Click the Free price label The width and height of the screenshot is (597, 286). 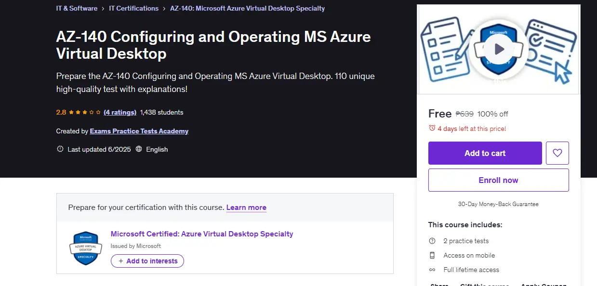point(440,114)
